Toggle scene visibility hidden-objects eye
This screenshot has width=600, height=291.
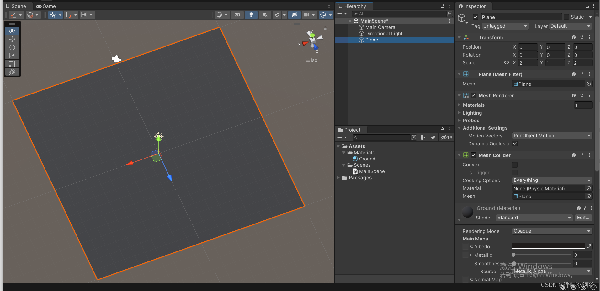click(x=294, y=15)
